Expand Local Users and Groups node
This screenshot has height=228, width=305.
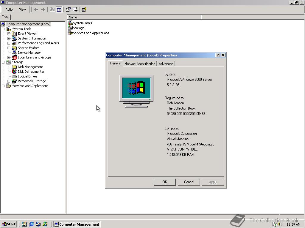(9, 57)
